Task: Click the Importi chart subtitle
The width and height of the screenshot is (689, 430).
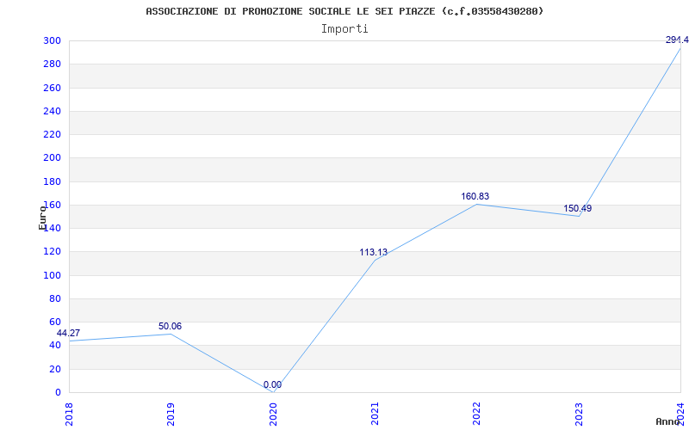Action: [x=344, y=29]
